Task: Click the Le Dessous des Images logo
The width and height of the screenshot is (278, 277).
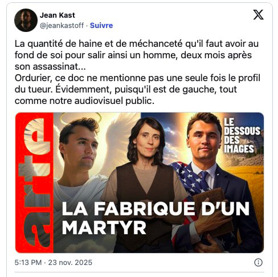Action: tap(242, 135)
